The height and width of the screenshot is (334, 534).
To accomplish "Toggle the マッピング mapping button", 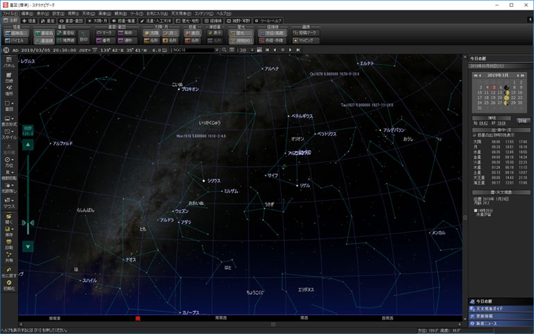I will click(x=305, y=40).
